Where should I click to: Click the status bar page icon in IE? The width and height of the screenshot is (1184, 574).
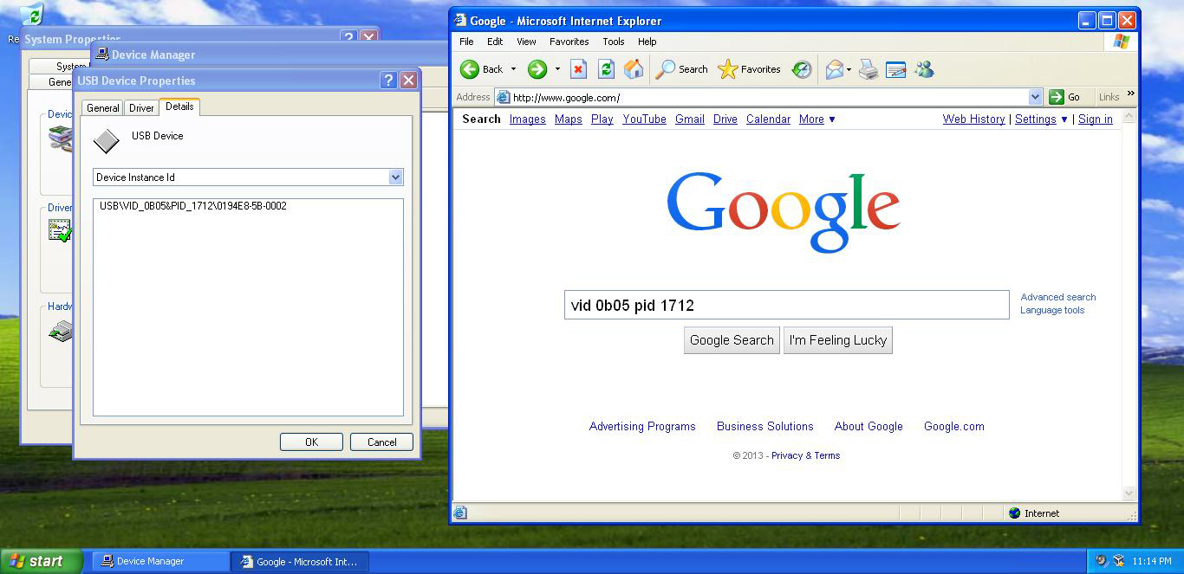(460, 513)
